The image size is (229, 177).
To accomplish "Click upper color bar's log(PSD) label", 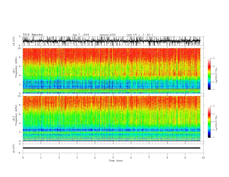I will coord(217,75).
